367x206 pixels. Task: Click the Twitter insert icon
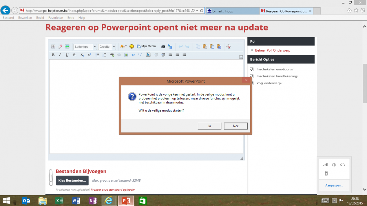[x=148, y=55]
